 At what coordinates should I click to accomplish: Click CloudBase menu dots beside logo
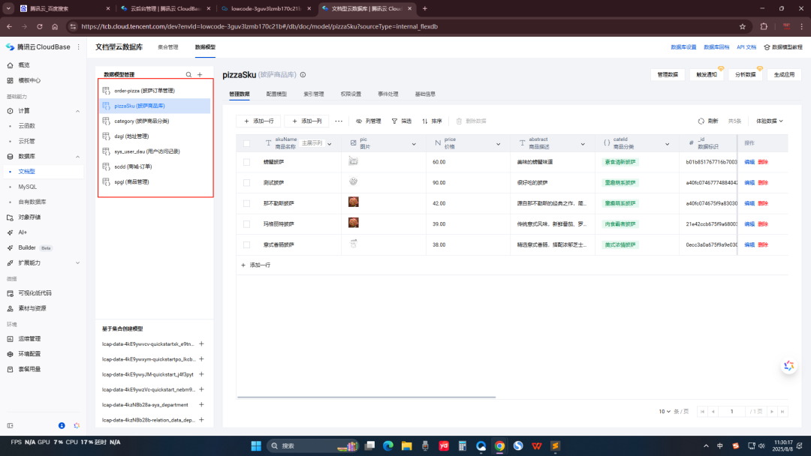[79, 47]
